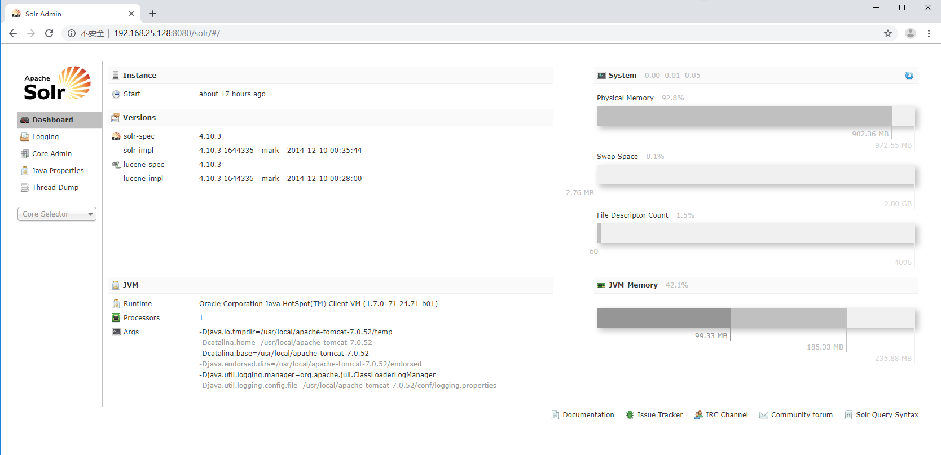Click the Args terminal icon
Viewport: 941px width, 455px height.
pyautogui.click(x=116, y=332)
